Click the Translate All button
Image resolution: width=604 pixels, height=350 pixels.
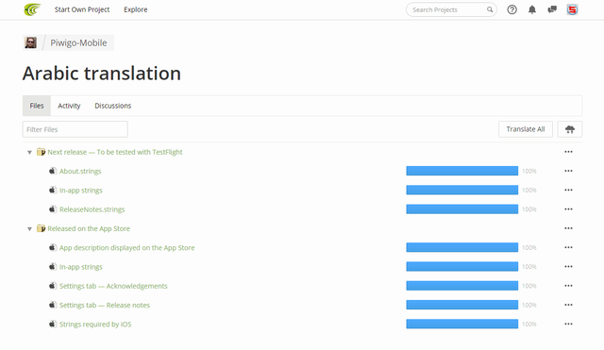(x=526, y=129)
